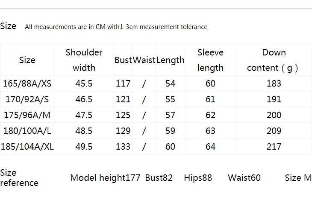Click the sleeve length value 63

[x=211, y=131]
